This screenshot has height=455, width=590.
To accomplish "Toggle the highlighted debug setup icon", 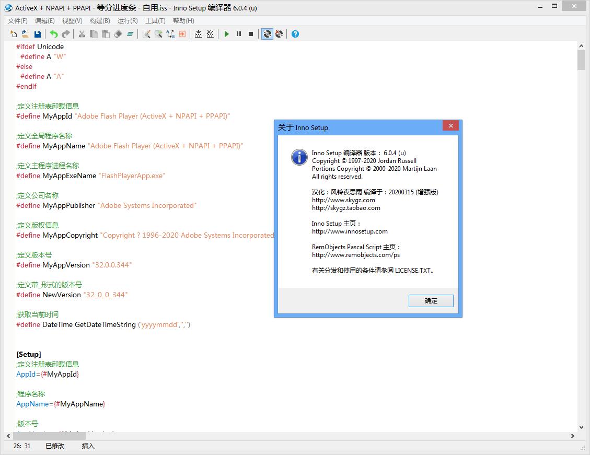I will point(267,34).
